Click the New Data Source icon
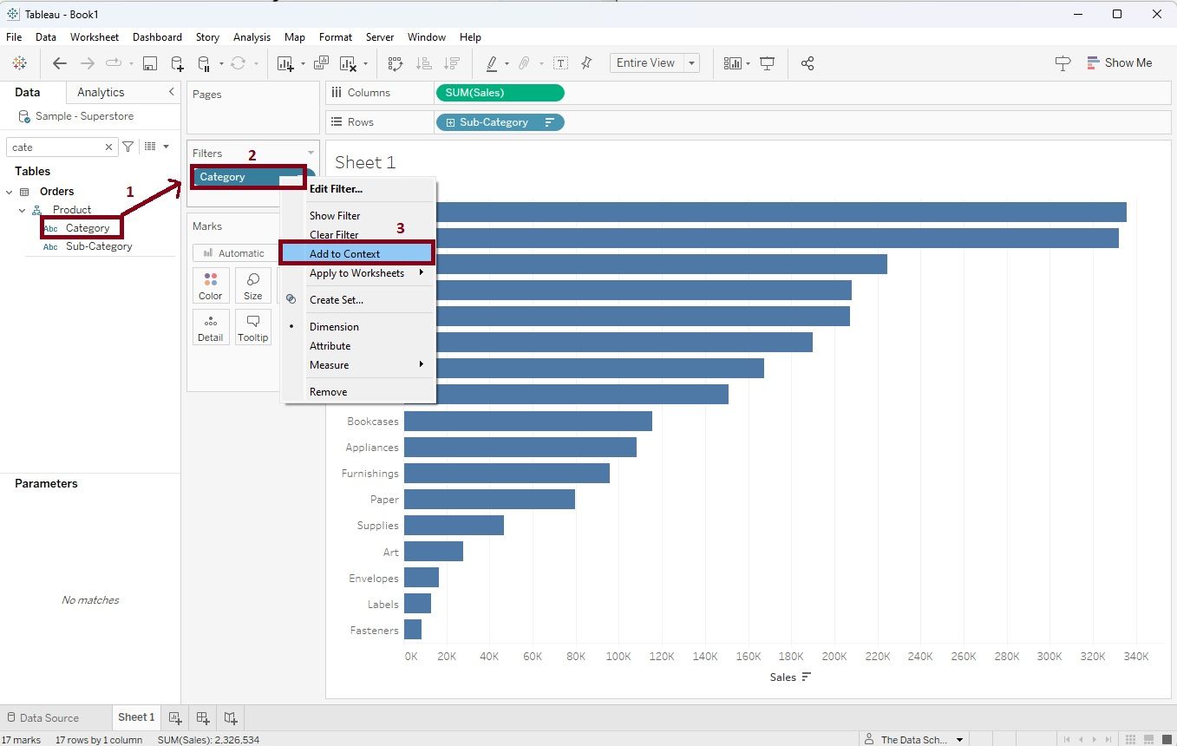The width and height of the screenshot is (1177, 746). click(x=177, y=63)
